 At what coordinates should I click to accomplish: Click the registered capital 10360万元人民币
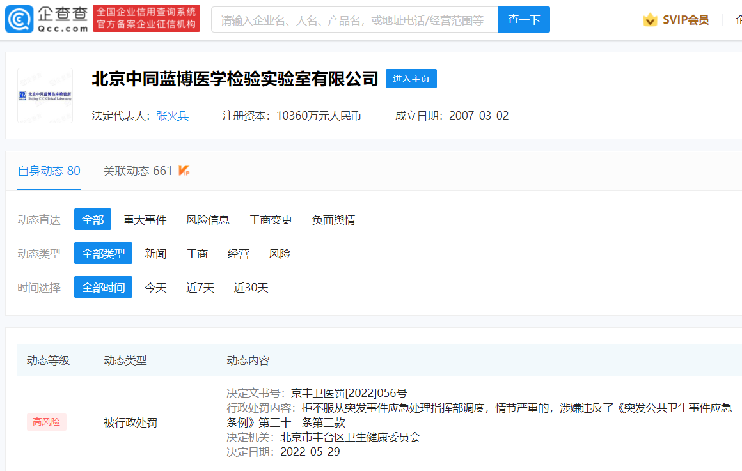pyautogui.click(x=319, y=116)
